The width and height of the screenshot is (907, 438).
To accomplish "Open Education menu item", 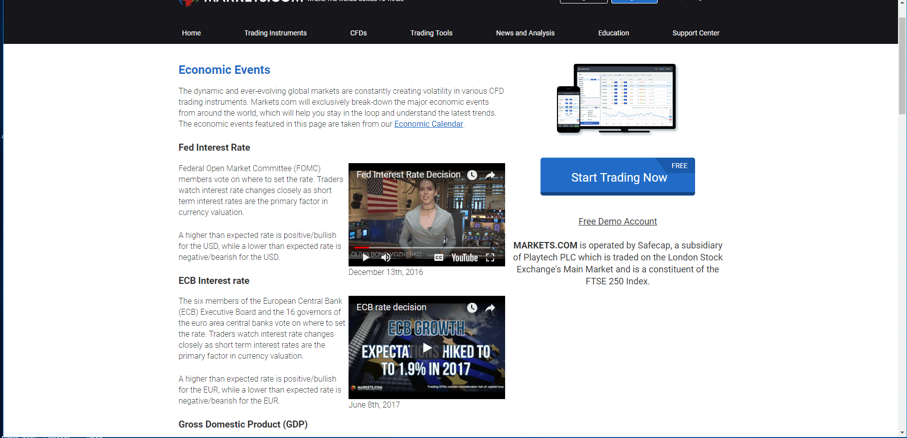I will pos(613,33).
